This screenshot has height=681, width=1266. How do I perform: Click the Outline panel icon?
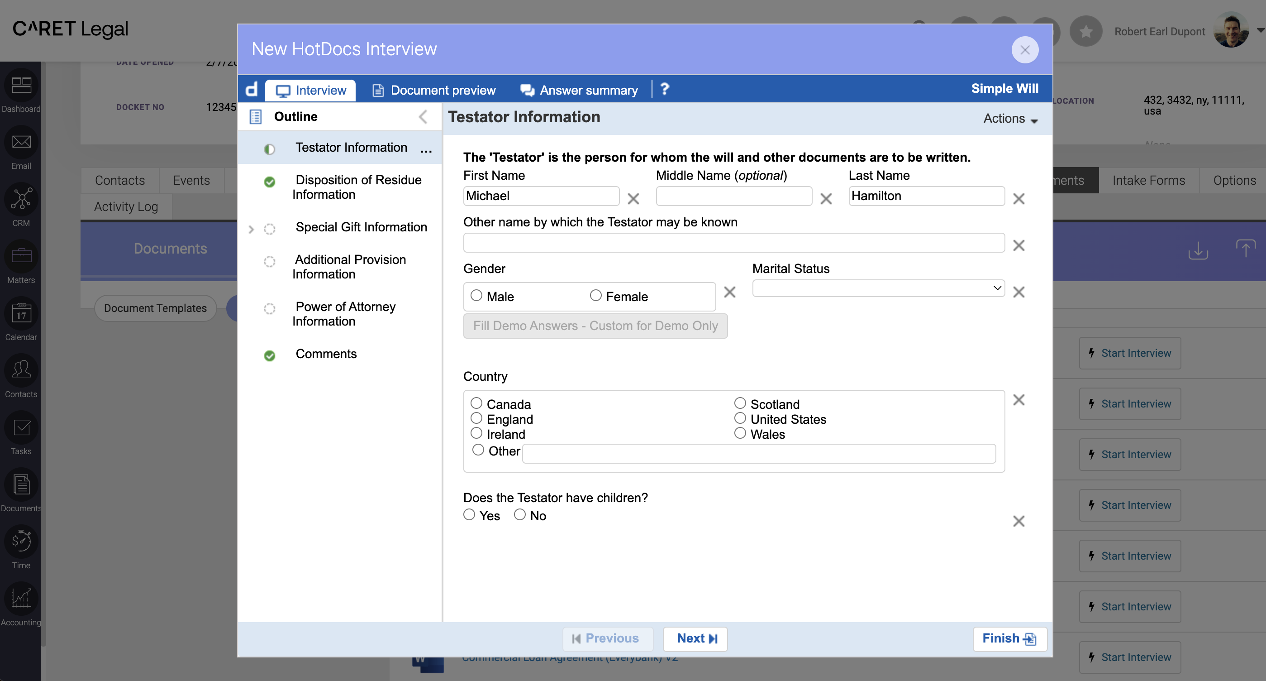point(257,116)
